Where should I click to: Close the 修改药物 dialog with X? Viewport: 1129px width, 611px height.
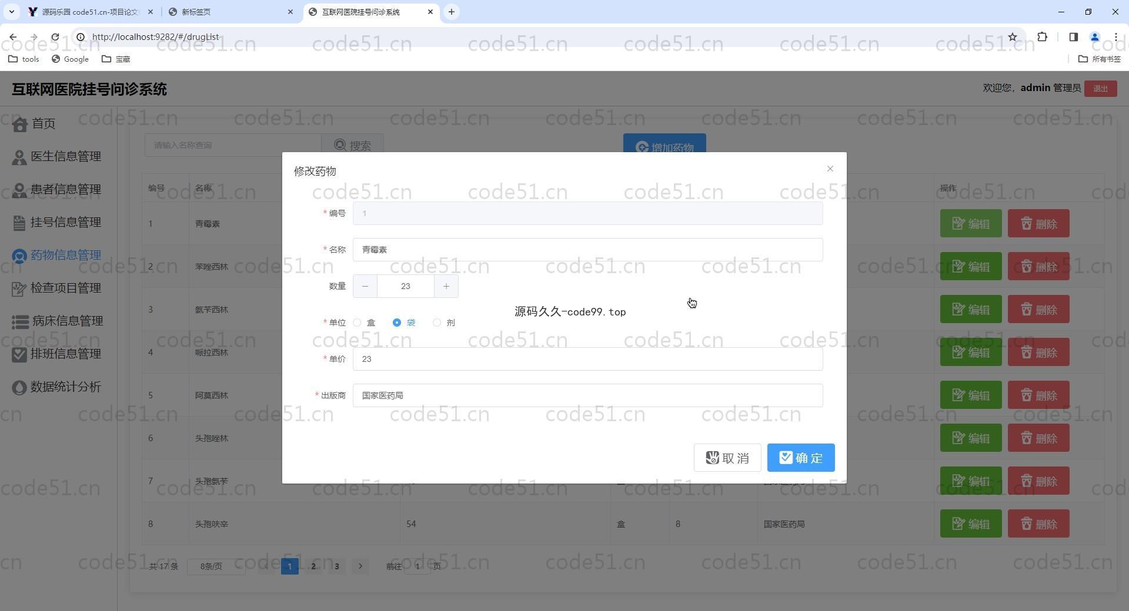(x=830, y=169)
